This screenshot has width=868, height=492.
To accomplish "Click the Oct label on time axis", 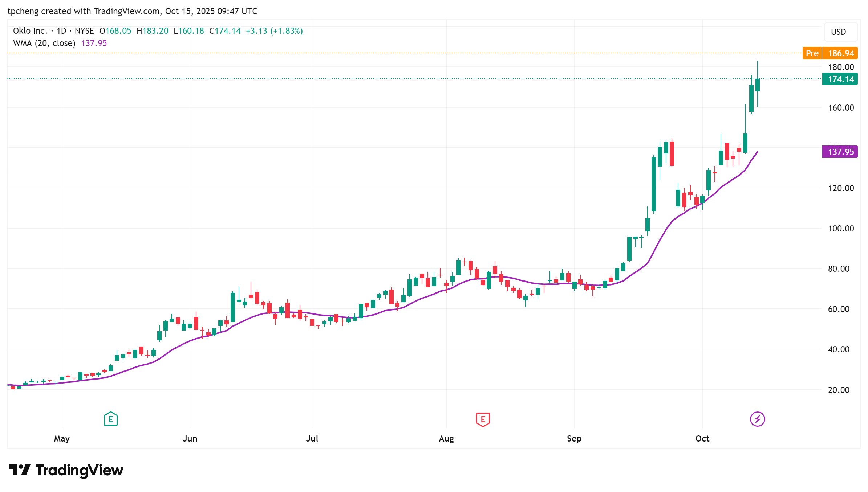I will (702, 439).
